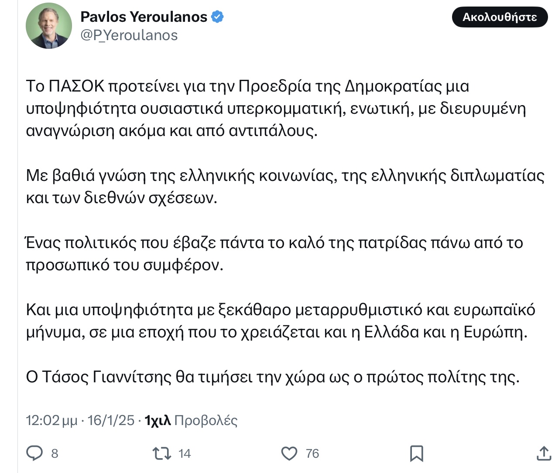Viewport: 555px width, 473px height.
Task: Follow the account with the Ακολουθήστε button
Action: point(500,17)
